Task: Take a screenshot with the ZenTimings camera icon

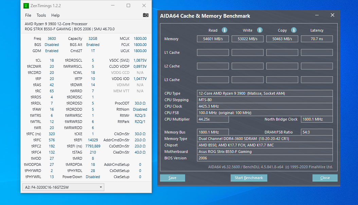Action: [146, 15]
